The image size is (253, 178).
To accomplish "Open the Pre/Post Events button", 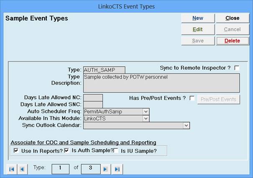I will click(x=218, y=99).
